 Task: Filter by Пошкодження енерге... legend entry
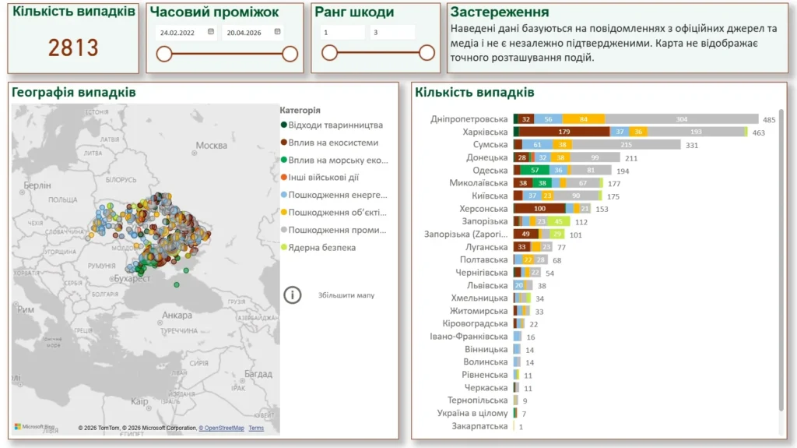tap(337, 195)
